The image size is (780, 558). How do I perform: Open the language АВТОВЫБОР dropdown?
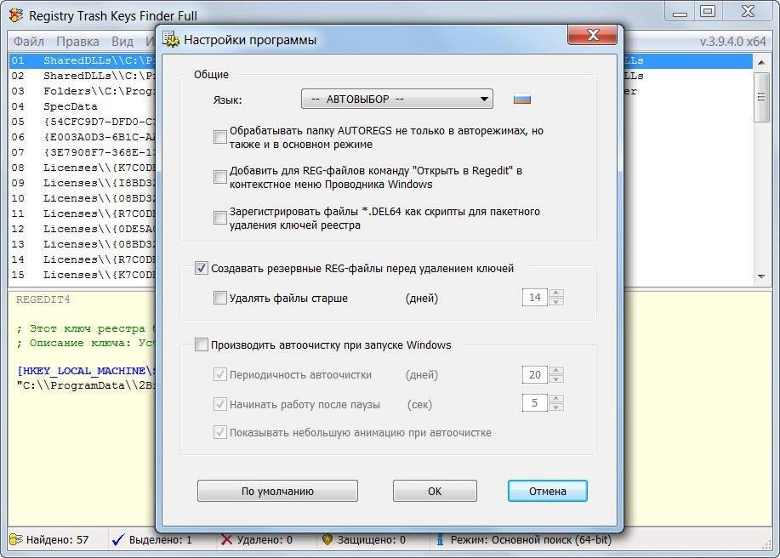(x=397, y=99)
